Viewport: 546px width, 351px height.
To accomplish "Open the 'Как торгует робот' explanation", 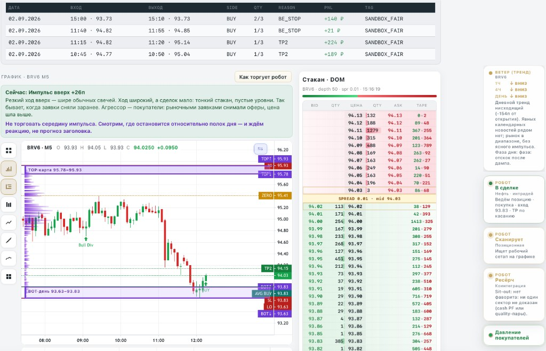I will [x=263, y=77].
